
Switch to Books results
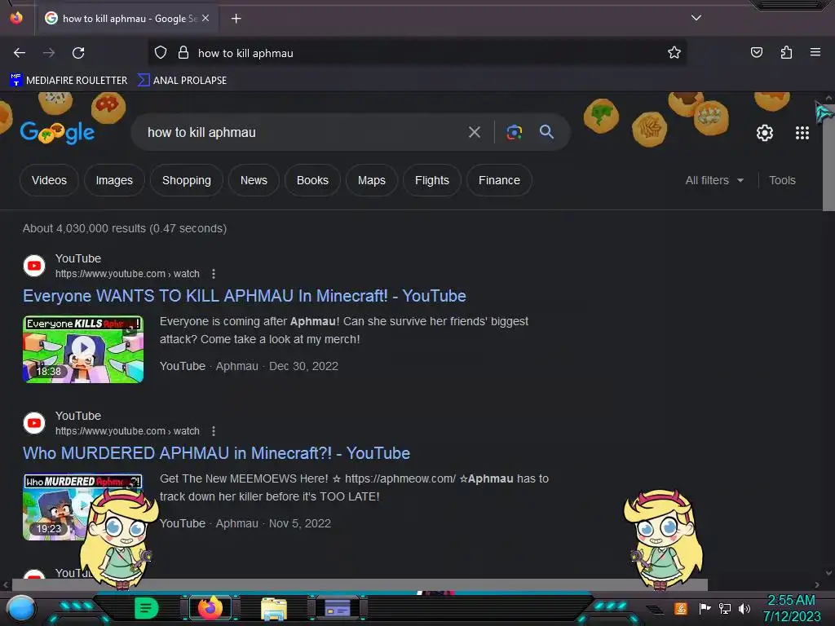click(x=312, y=180)
